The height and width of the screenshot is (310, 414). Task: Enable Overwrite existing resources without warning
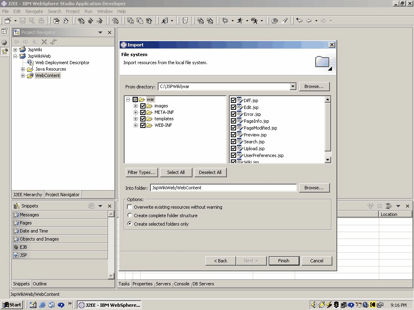(130, 207)
